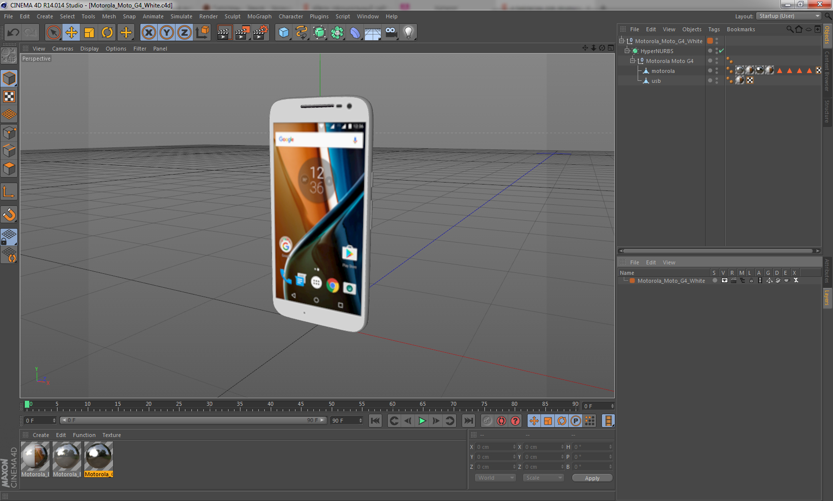Collapse the HyperNURBS tree node
The height and width of the screenshot is (501, 833).
pos(627,51)
